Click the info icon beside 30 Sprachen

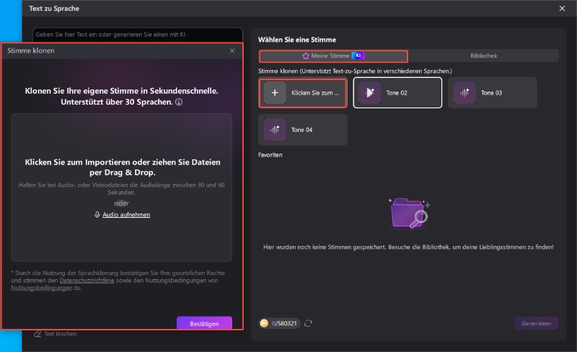point(178,102)
